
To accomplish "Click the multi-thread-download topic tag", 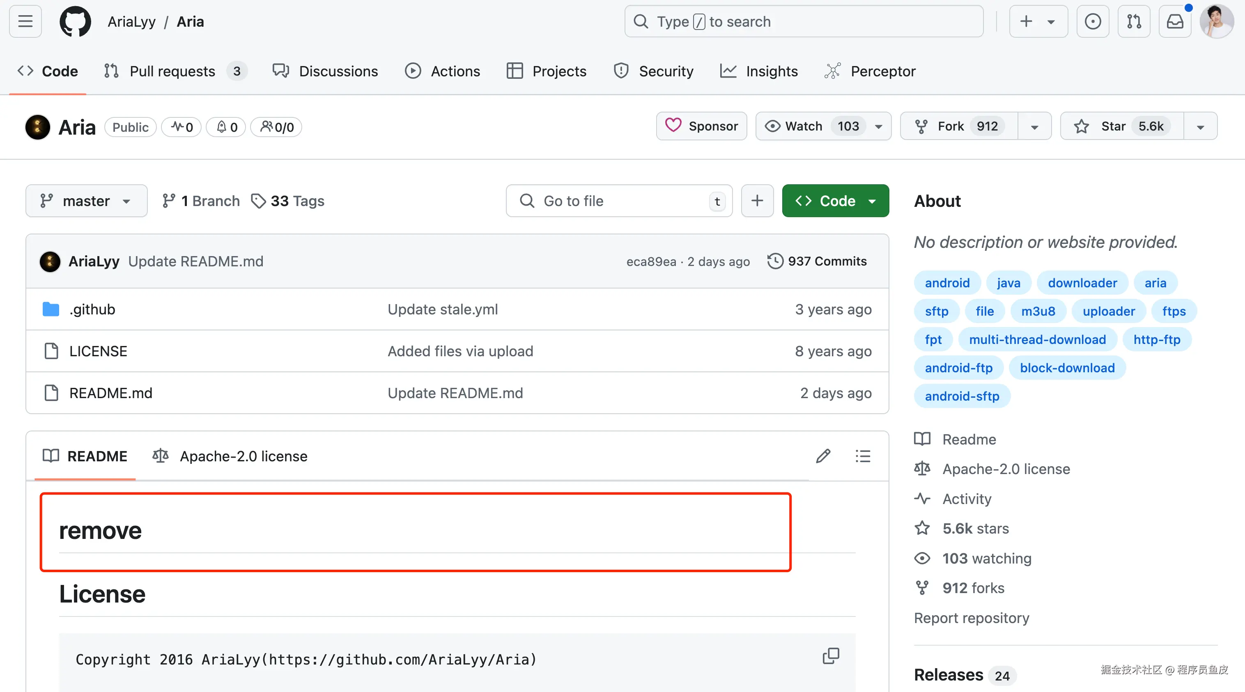I will click(1037, 339).
